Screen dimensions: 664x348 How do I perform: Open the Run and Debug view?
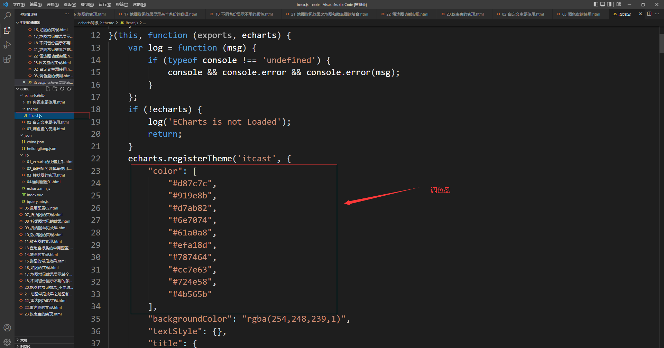pos(7,45)
